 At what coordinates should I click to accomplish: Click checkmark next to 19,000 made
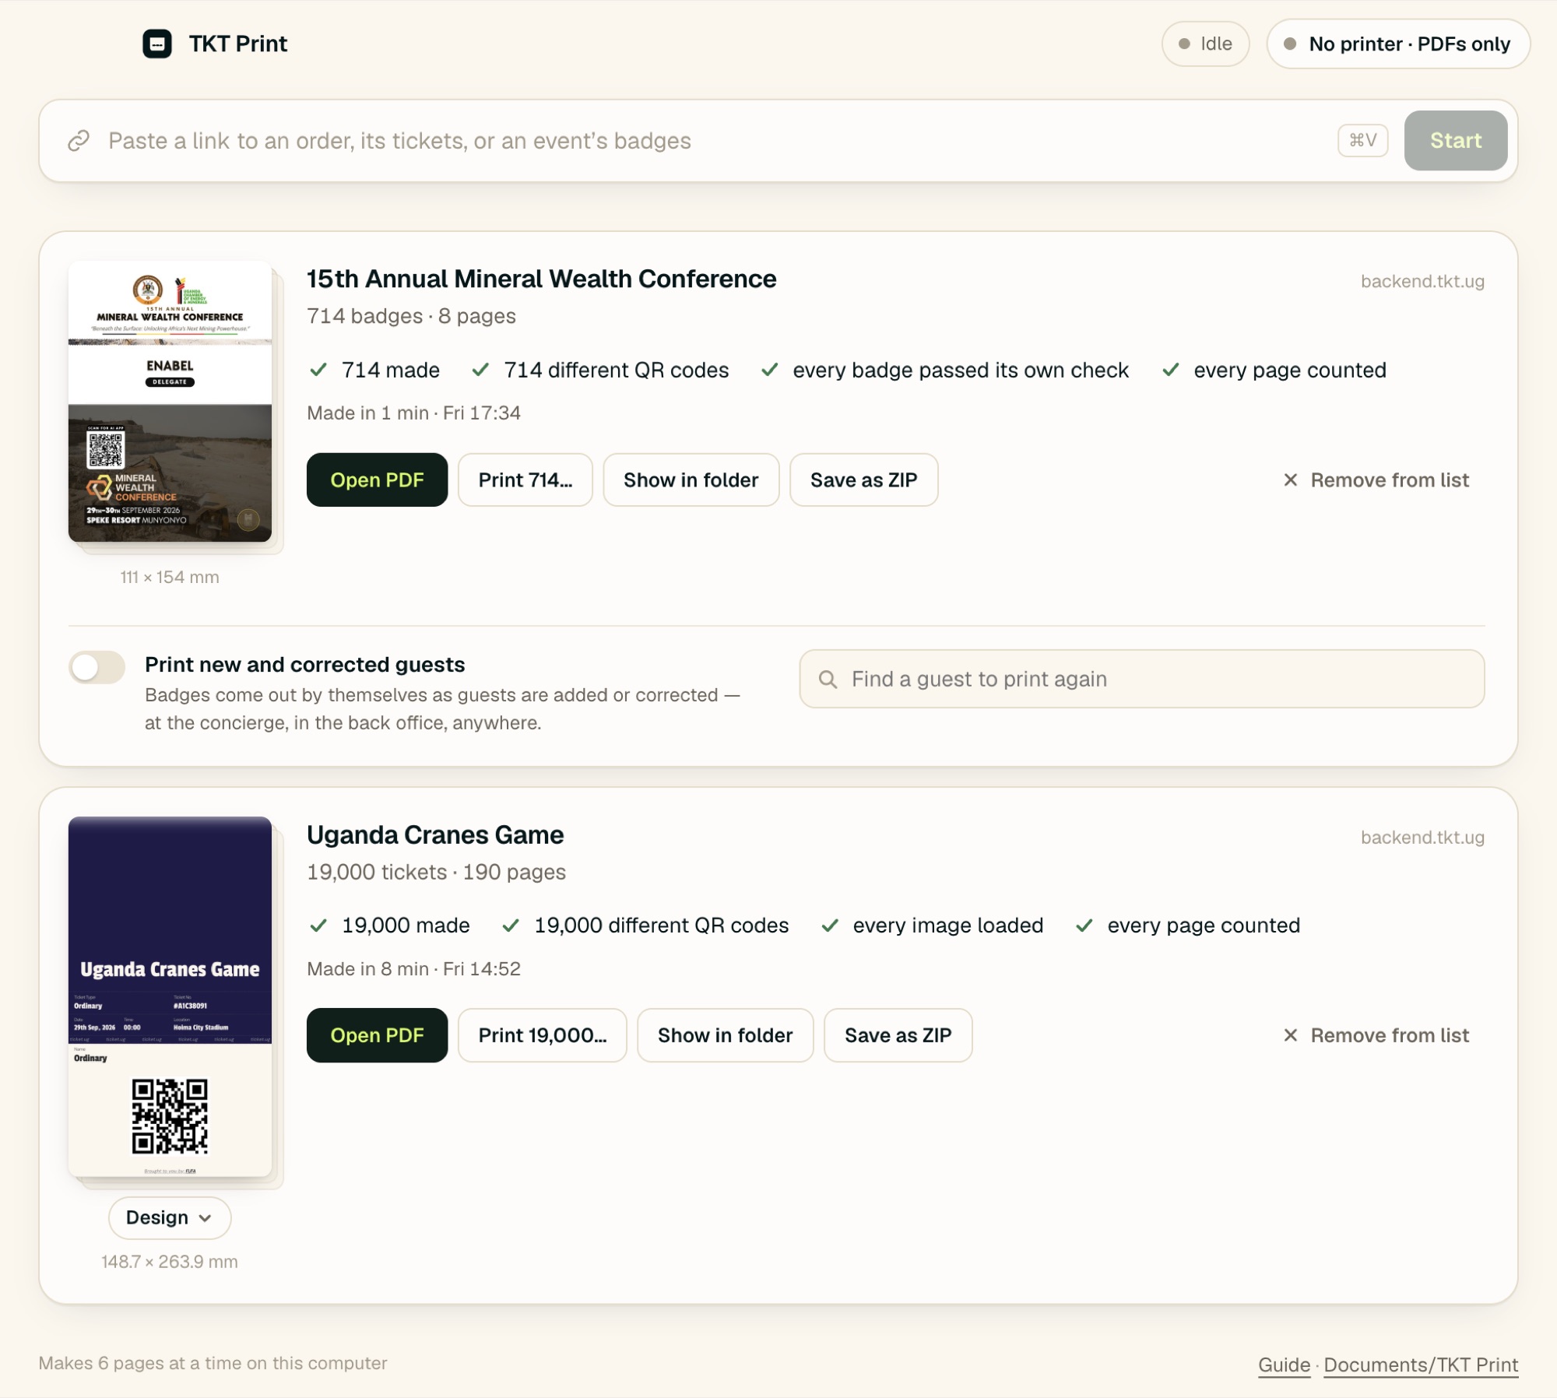pos(318,926)
